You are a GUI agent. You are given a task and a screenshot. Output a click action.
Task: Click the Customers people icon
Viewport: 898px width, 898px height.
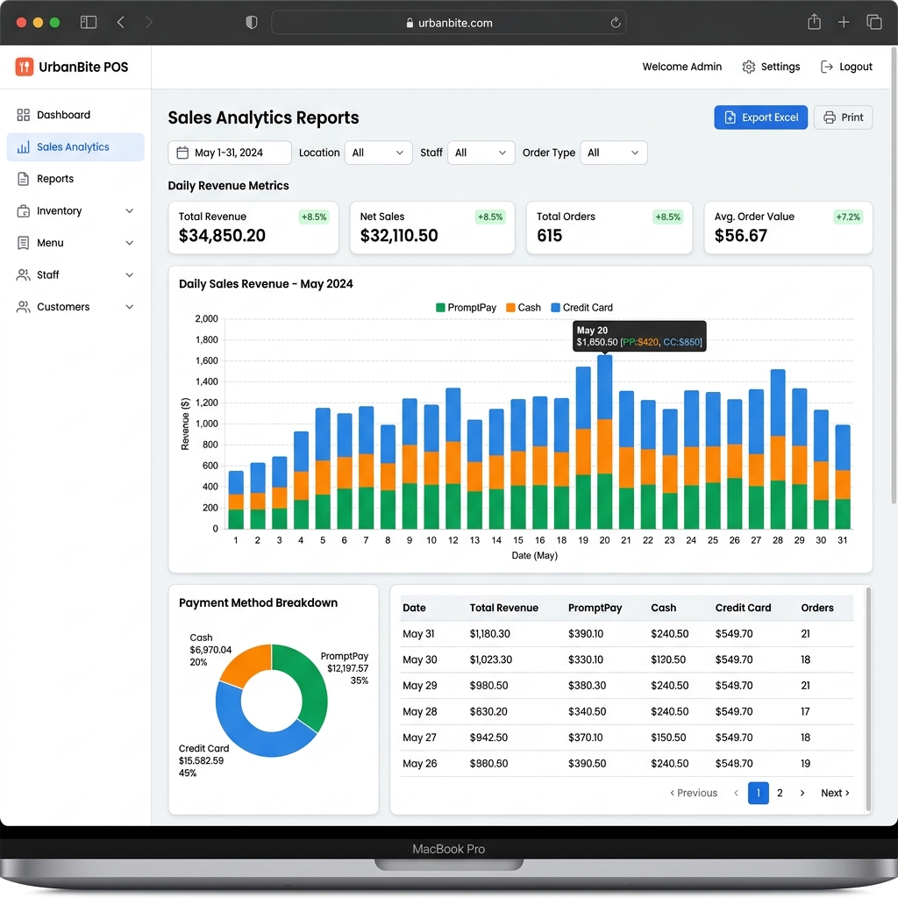click(x=24, y=308)
